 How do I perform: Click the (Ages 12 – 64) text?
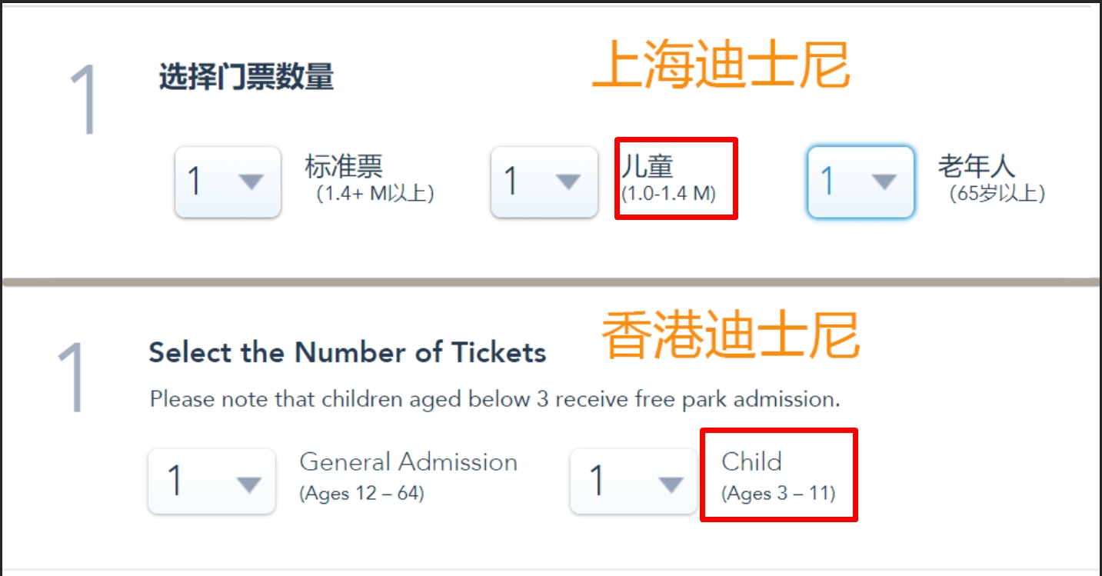click(x=361, y=493)
